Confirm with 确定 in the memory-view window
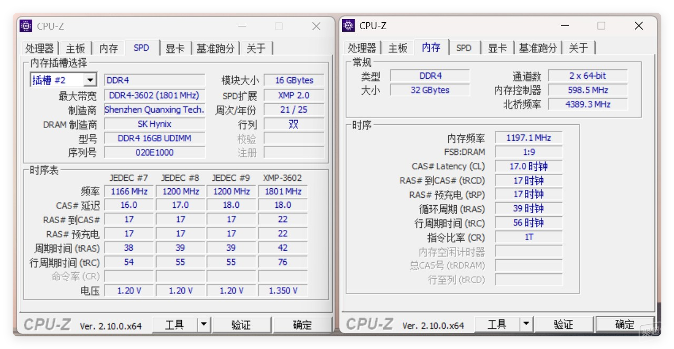This screenshot has height=349, width=674. (x=625, y=324)
